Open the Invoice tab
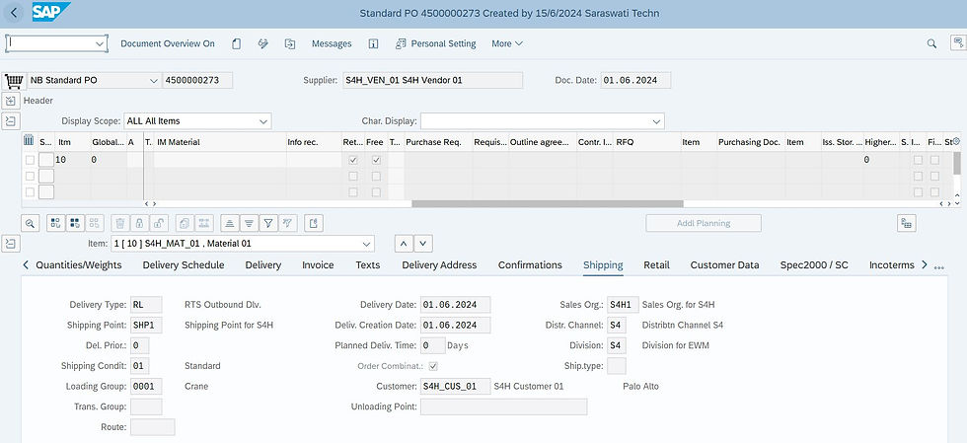 click(x=318, y=265)
